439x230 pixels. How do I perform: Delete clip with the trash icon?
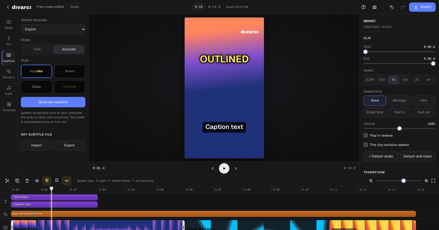tap(27, 181)
